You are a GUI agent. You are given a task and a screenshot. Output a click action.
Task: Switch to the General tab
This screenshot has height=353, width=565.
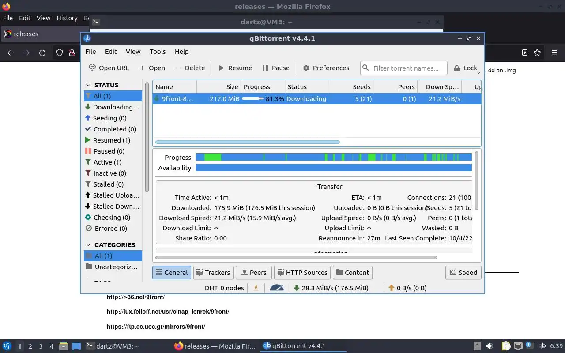(172, 272)
